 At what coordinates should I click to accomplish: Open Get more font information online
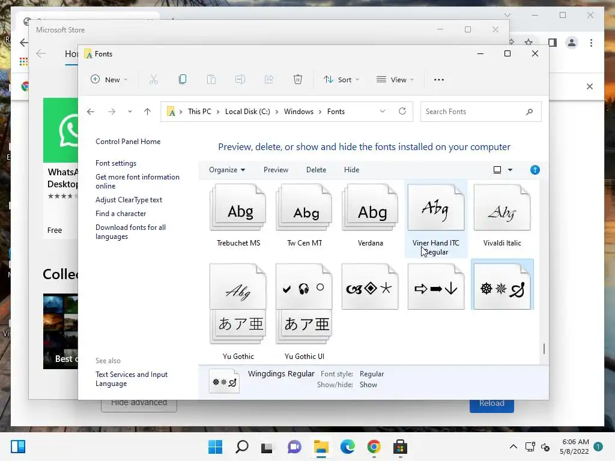pos(138,181)
